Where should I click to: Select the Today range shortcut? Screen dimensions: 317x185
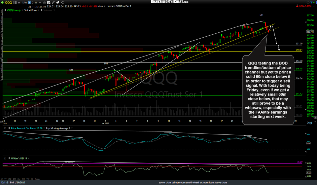pos(37,179)
